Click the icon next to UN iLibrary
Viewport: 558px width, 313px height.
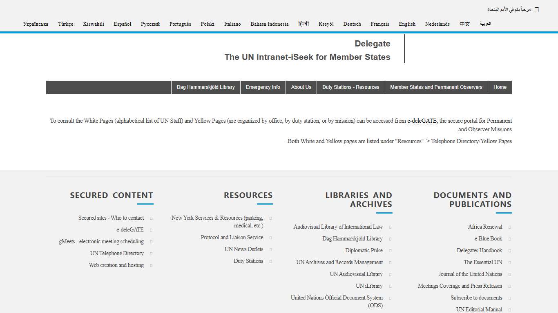click(390, 286)
